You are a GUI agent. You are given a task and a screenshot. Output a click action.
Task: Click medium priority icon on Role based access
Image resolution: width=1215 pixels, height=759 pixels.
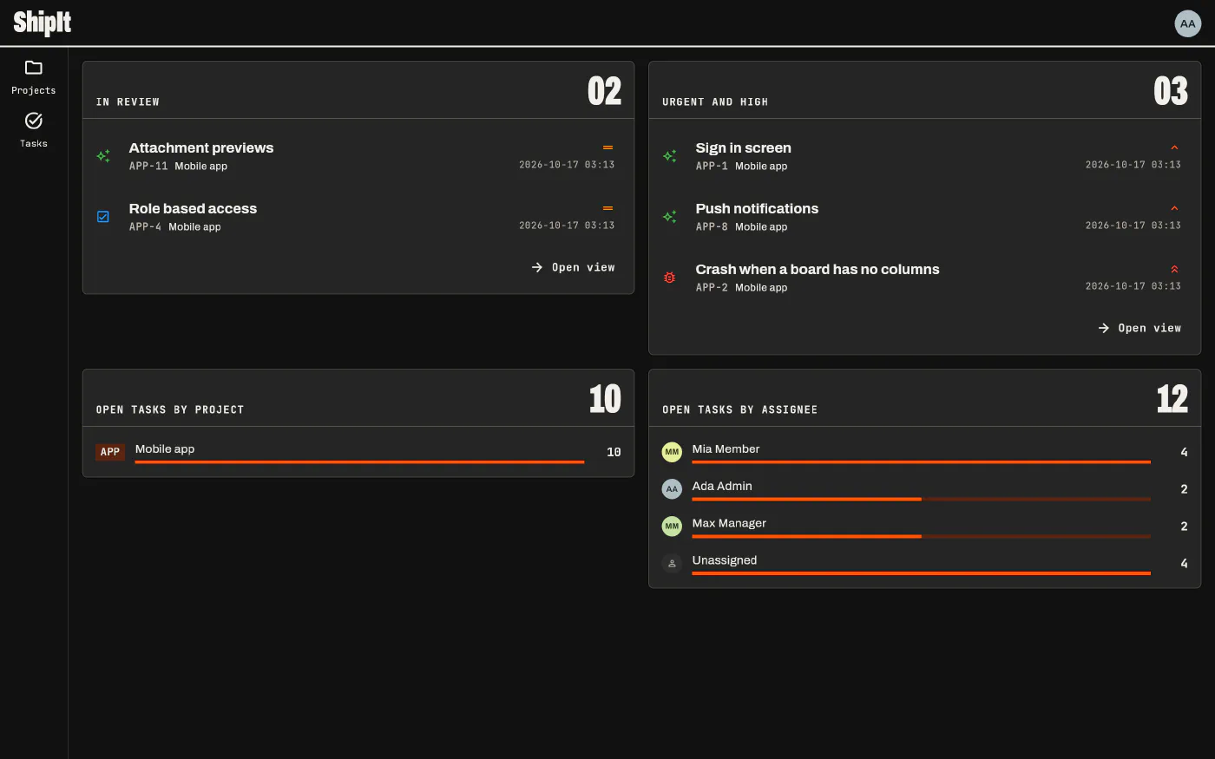[608, 208]
